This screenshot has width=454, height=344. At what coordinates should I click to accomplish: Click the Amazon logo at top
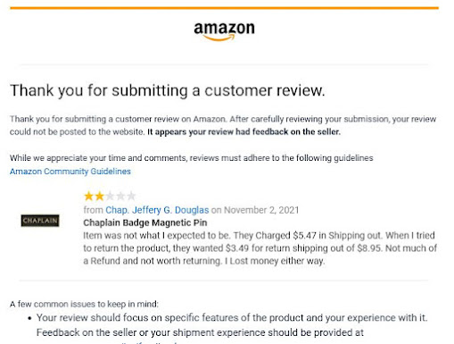click(224, 31)
